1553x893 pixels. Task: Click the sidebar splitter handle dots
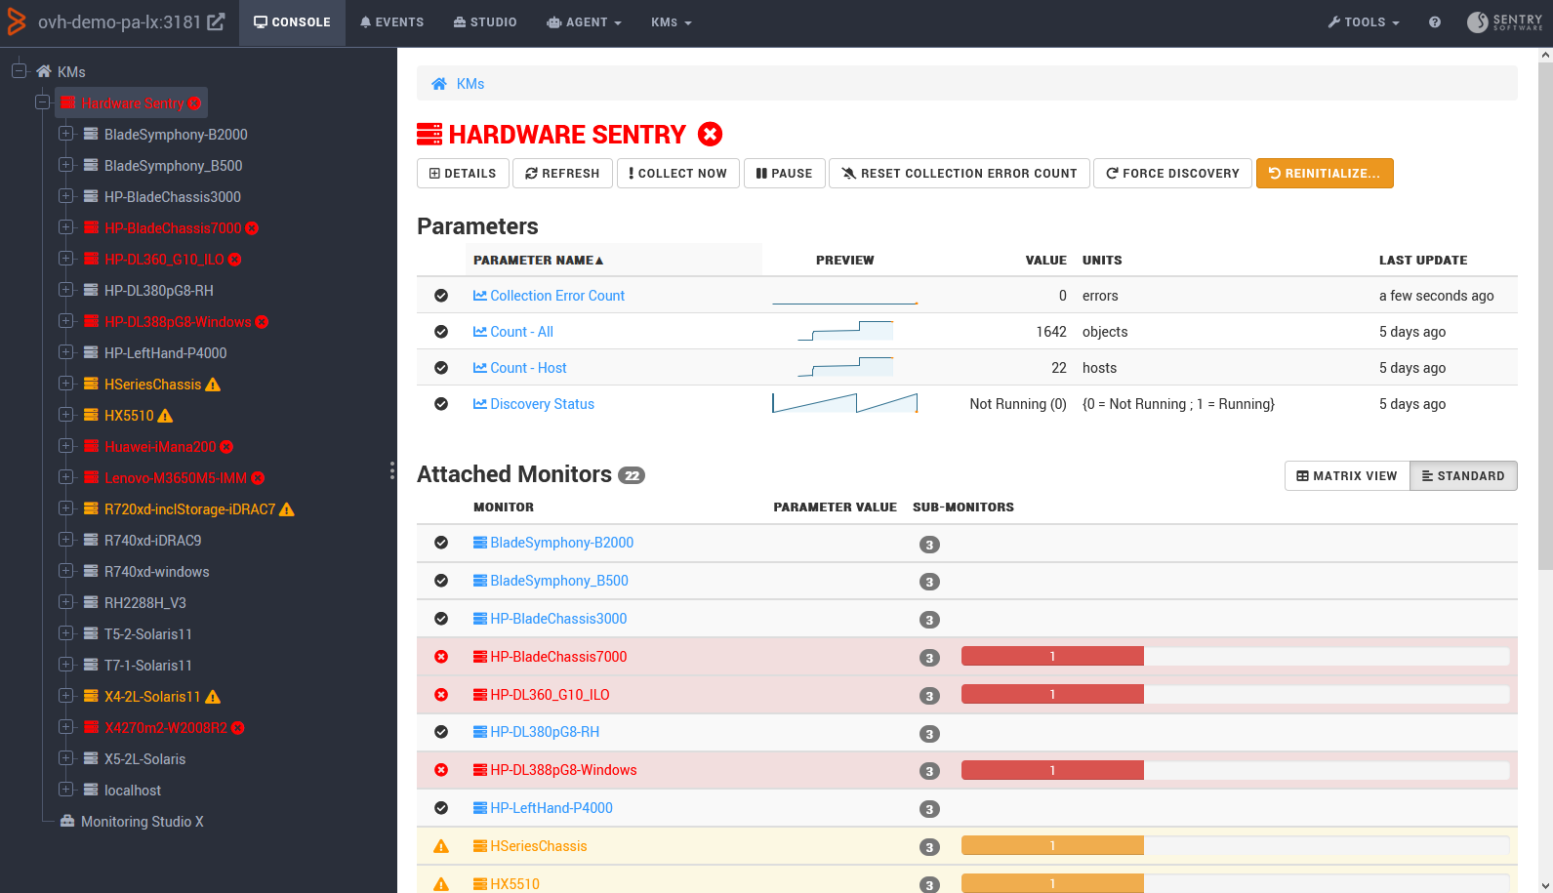(x=392, y=471)
